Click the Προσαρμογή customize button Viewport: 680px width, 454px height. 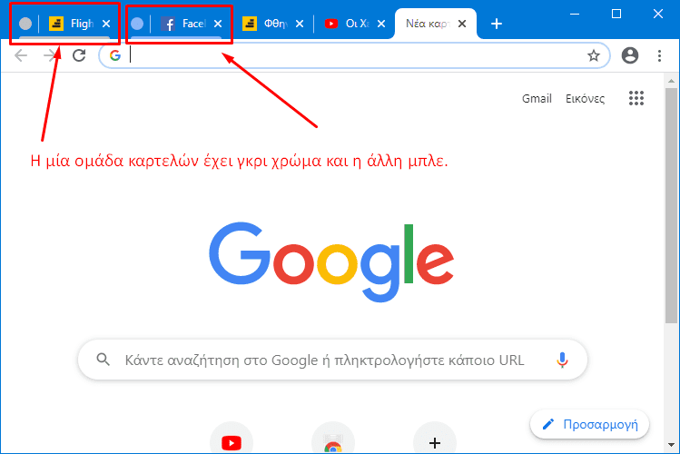(590, 424)
